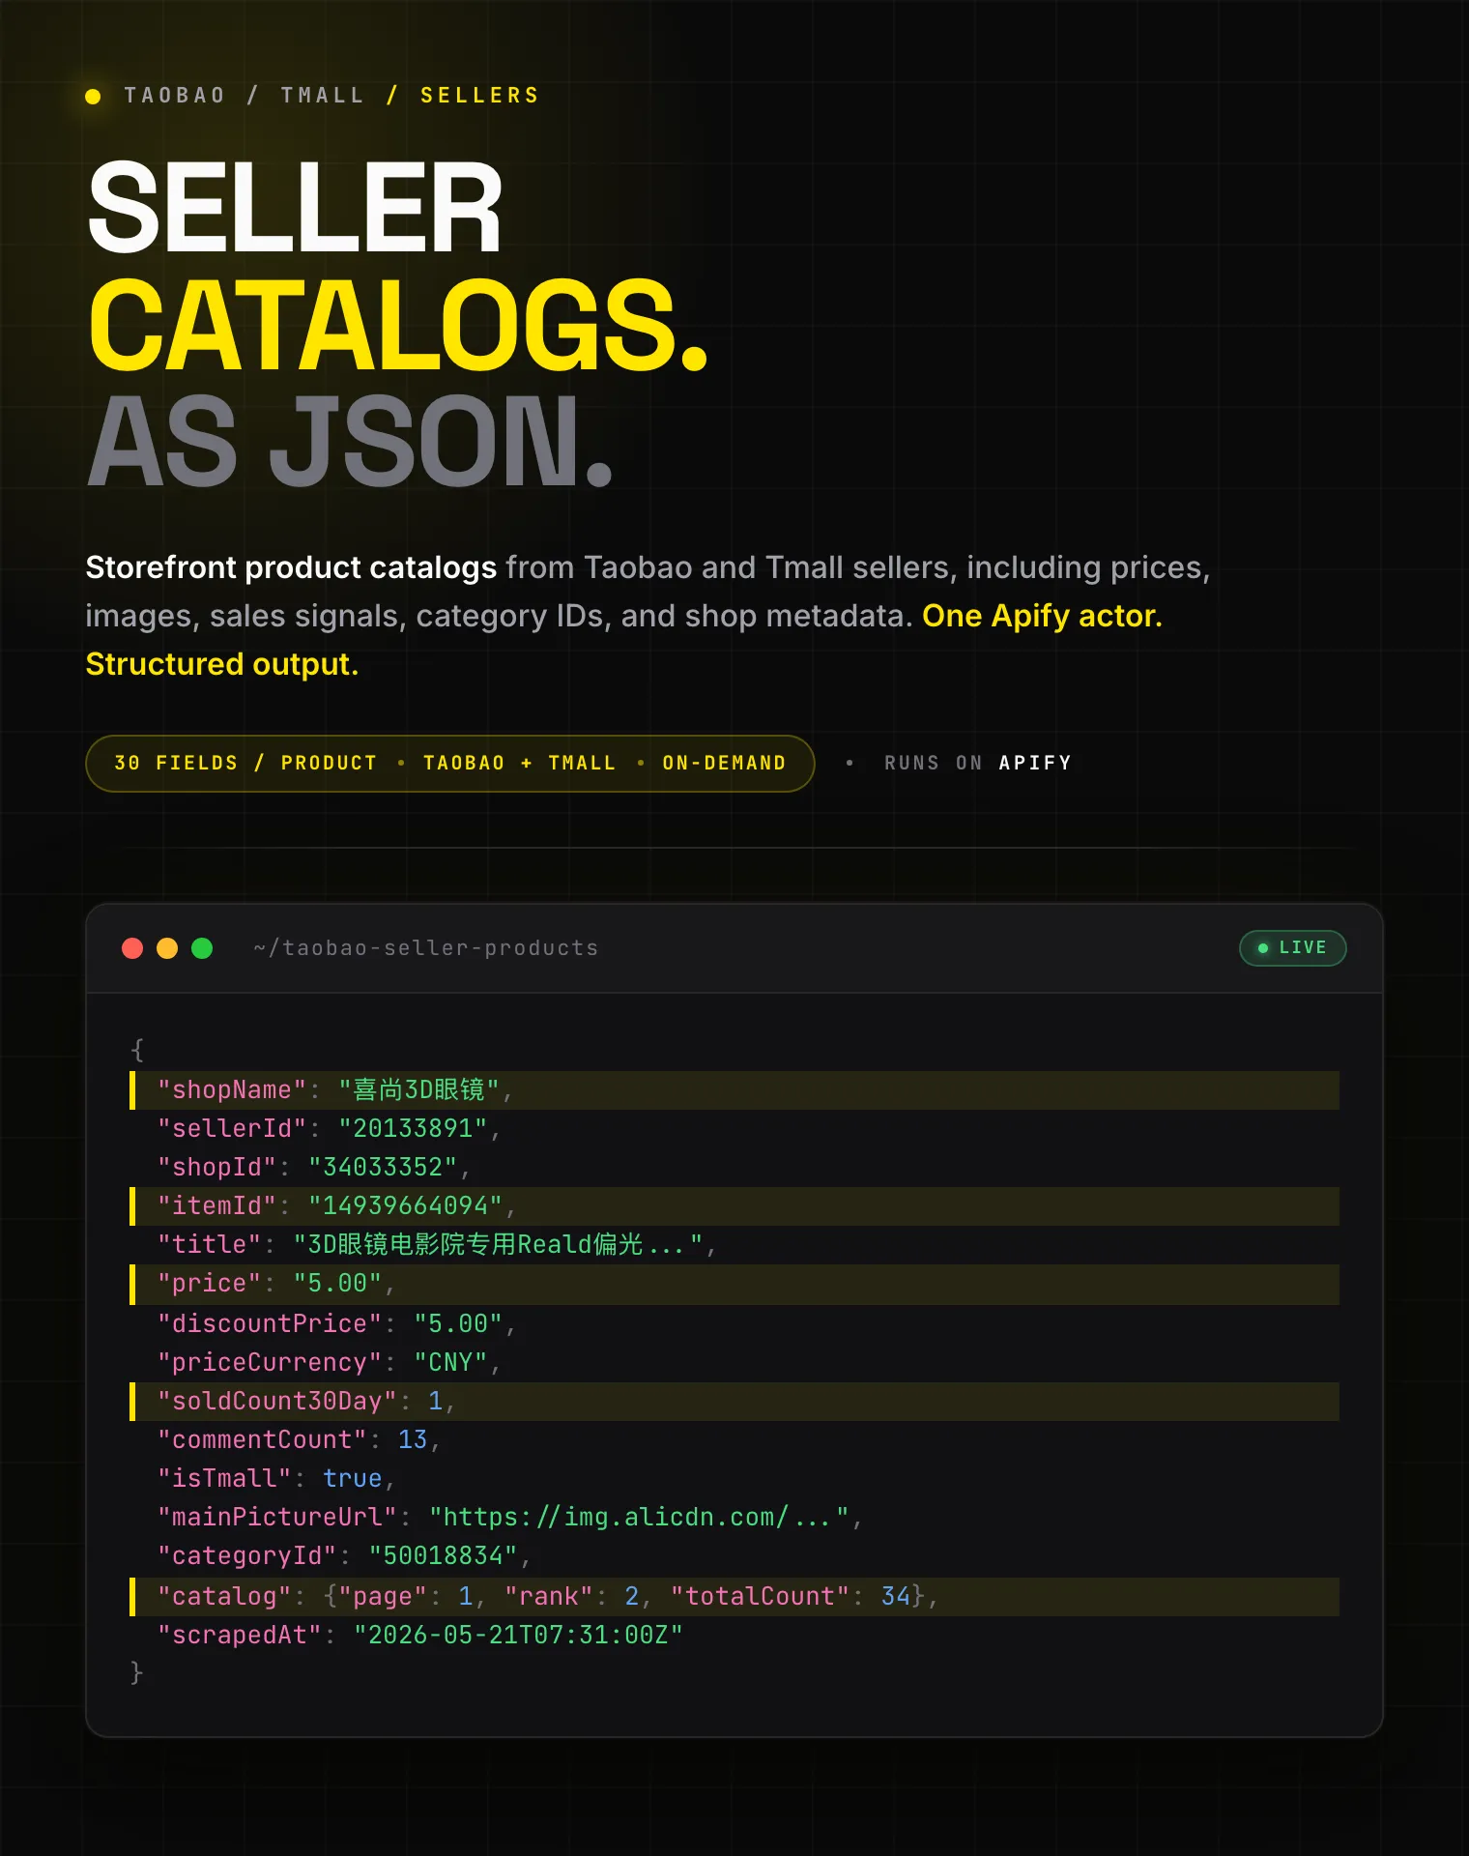This screenshot has width=1469, height=1856.
Task: Select the "shopName" JSON line
Action: pos(734,1090)
